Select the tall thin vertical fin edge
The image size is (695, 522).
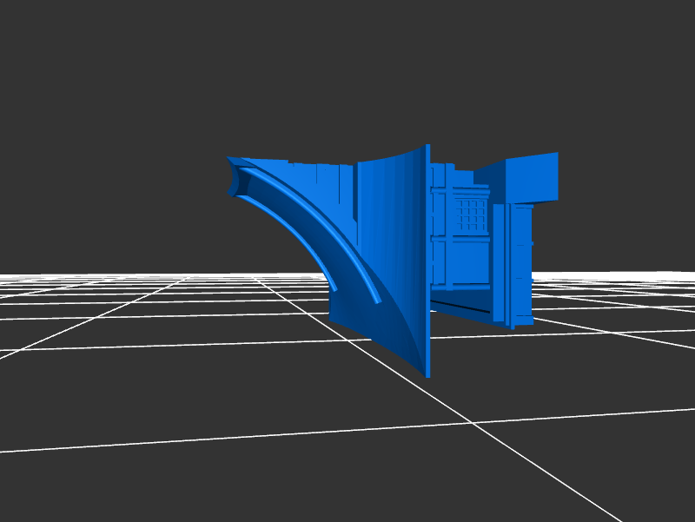pyautogui.click(x=427, y=261)
